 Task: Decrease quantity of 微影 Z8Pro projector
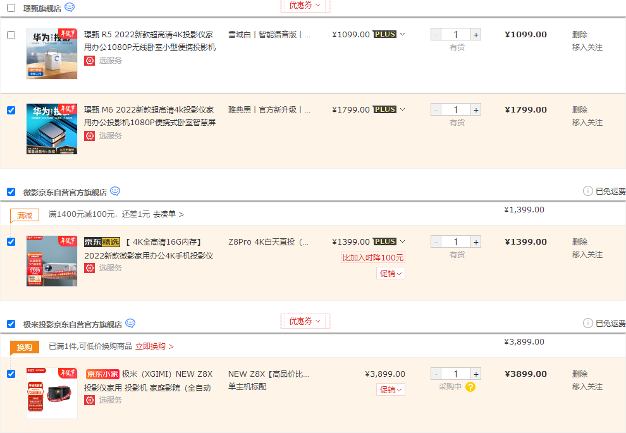coord(436,242)
